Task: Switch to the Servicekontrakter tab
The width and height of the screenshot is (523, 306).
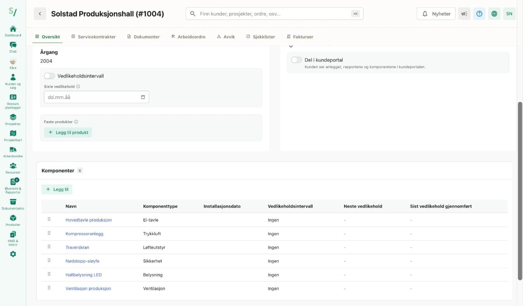Action: pos(93,37)
